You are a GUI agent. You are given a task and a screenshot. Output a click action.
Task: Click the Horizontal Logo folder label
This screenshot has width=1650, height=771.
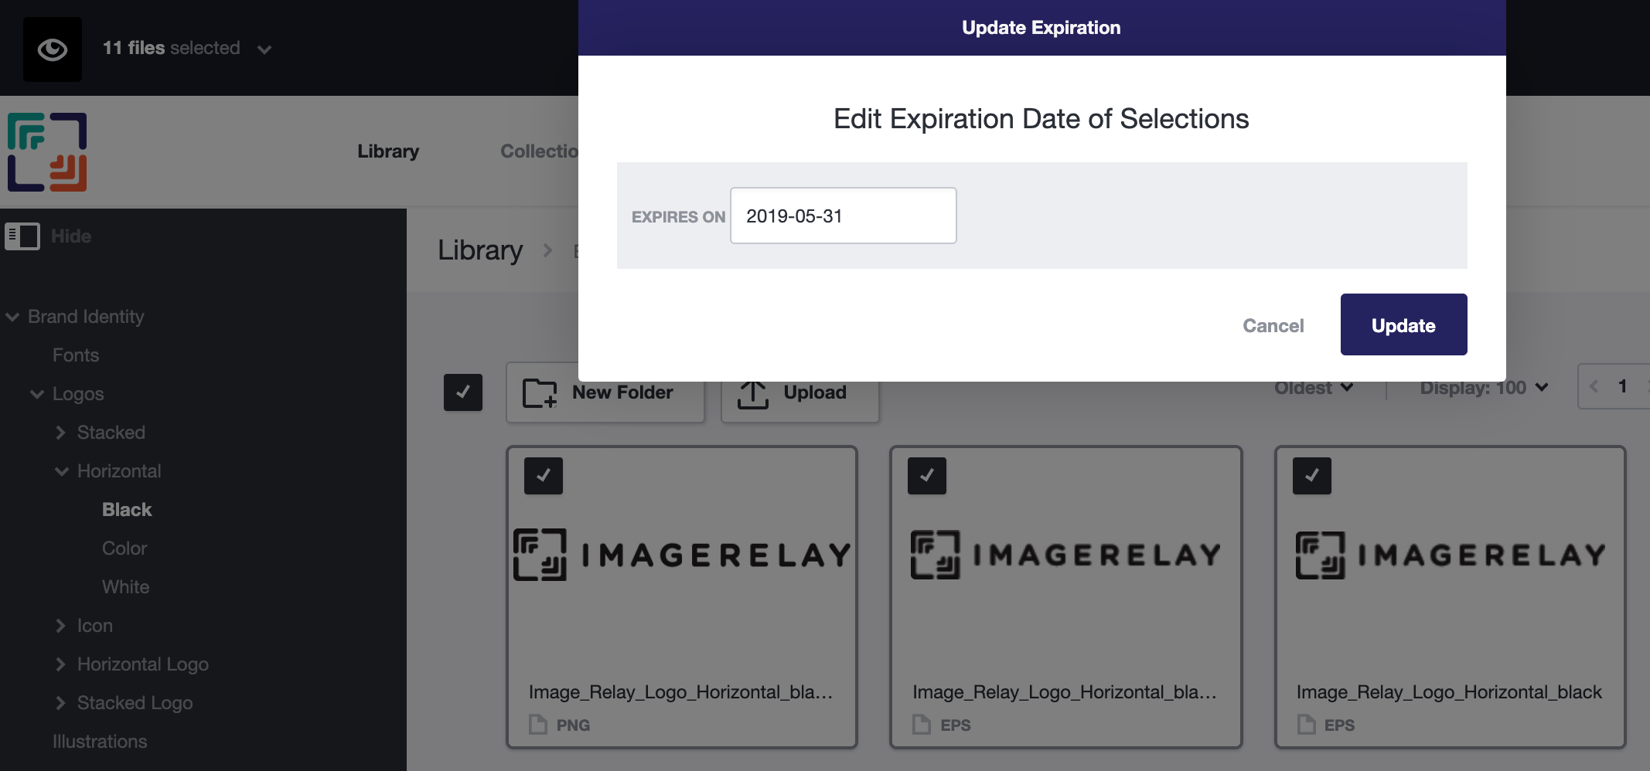click(143, 664)
